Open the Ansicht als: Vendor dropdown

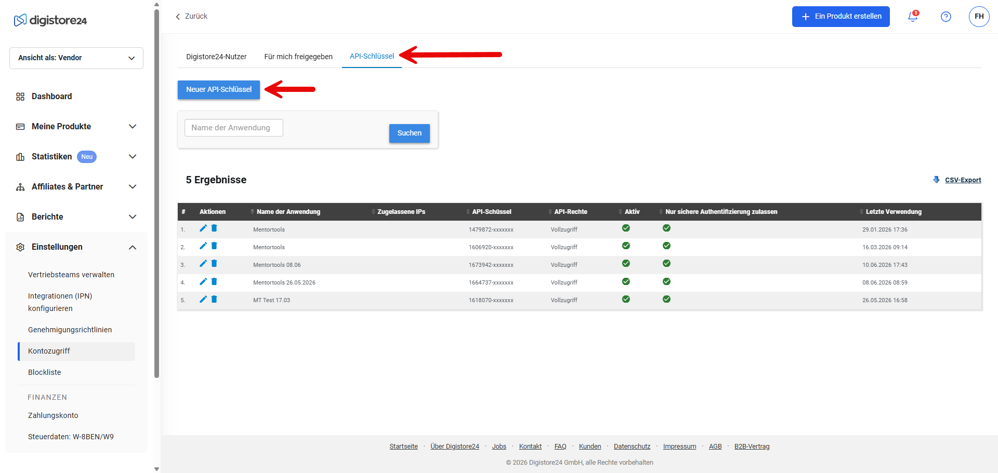click(x=76, y=58)
